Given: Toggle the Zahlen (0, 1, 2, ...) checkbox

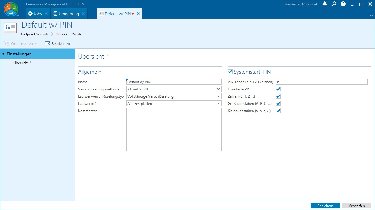Looking at the screenshot, I should (278, 96).
